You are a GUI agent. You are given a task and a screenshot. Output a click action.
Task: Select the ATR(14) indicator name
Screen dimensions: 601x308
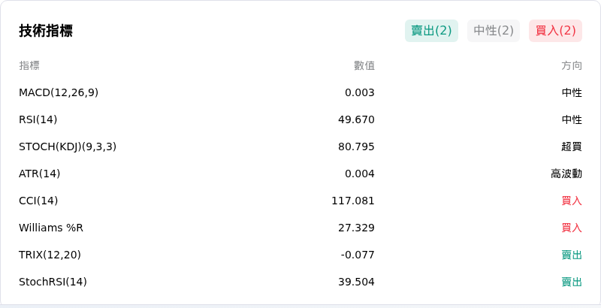pos(40,174)
